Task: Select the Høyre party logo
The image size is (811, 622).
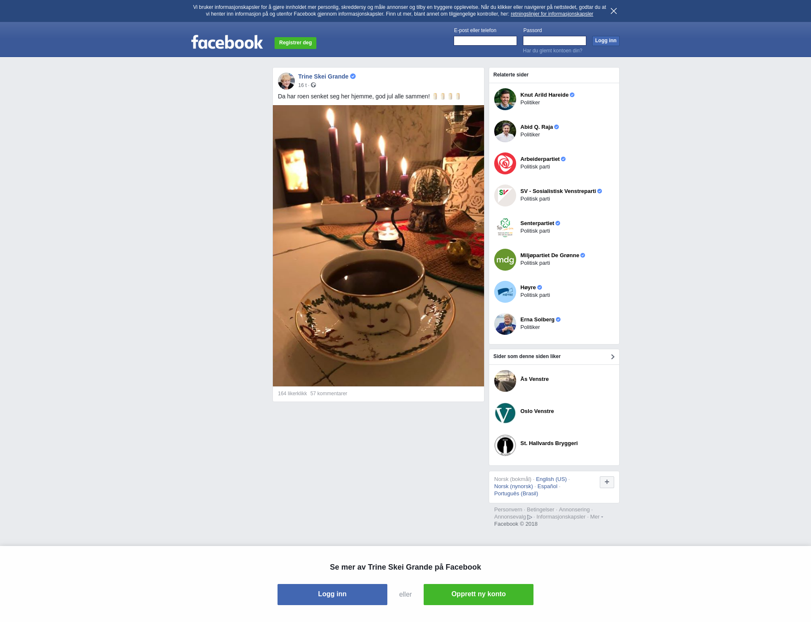Action: [505, 292]
